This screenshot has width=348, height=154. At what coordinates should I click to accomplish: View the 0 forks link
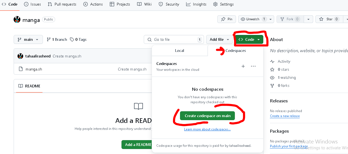point(280,85)
